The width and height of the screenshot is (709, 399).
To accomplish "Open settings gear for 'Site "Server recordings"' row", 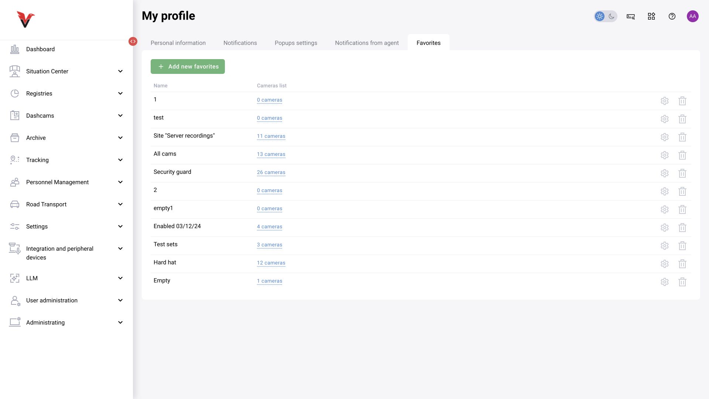I will pyautogui.click(x=665, y=137).
